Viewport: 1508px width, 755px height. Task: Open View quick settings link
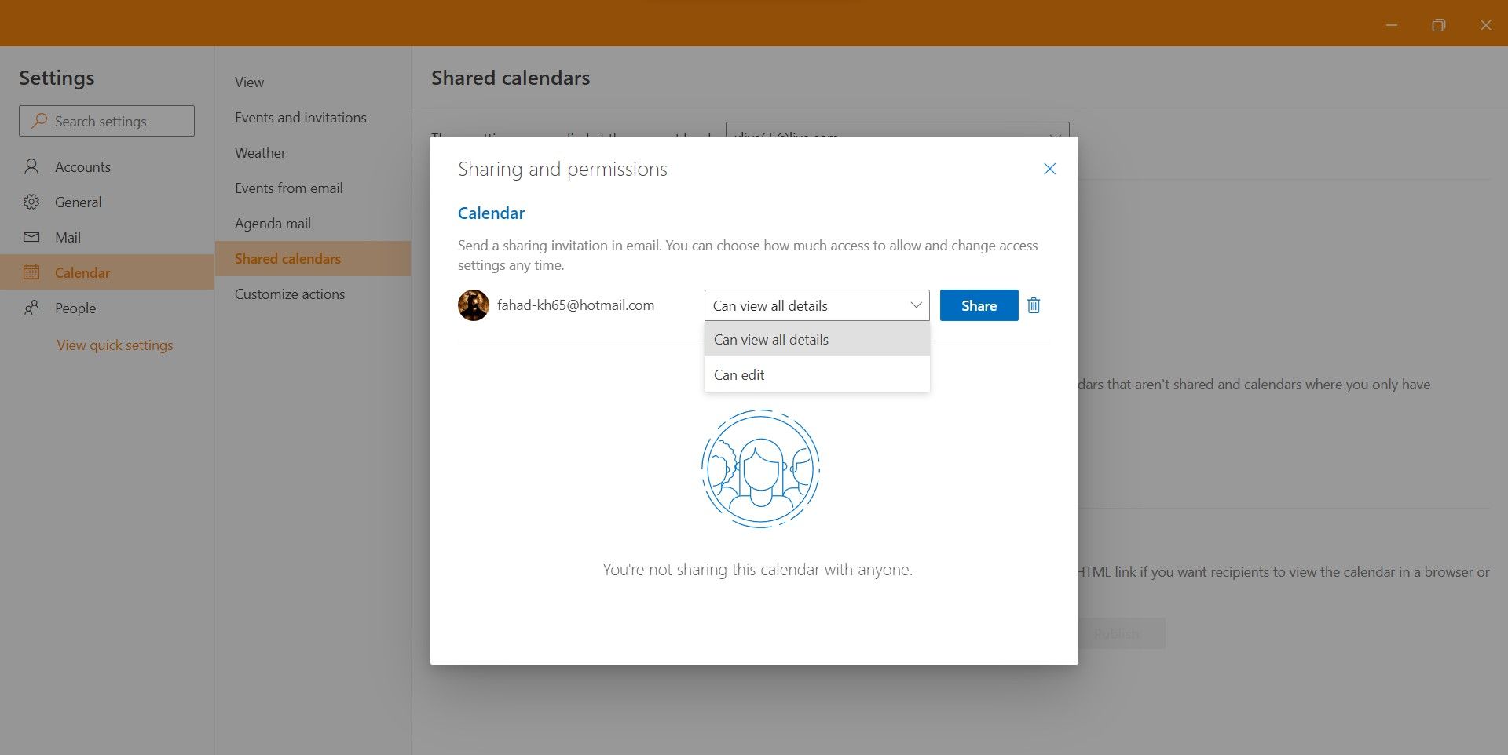pyautogui.click(x=115, y=345)
